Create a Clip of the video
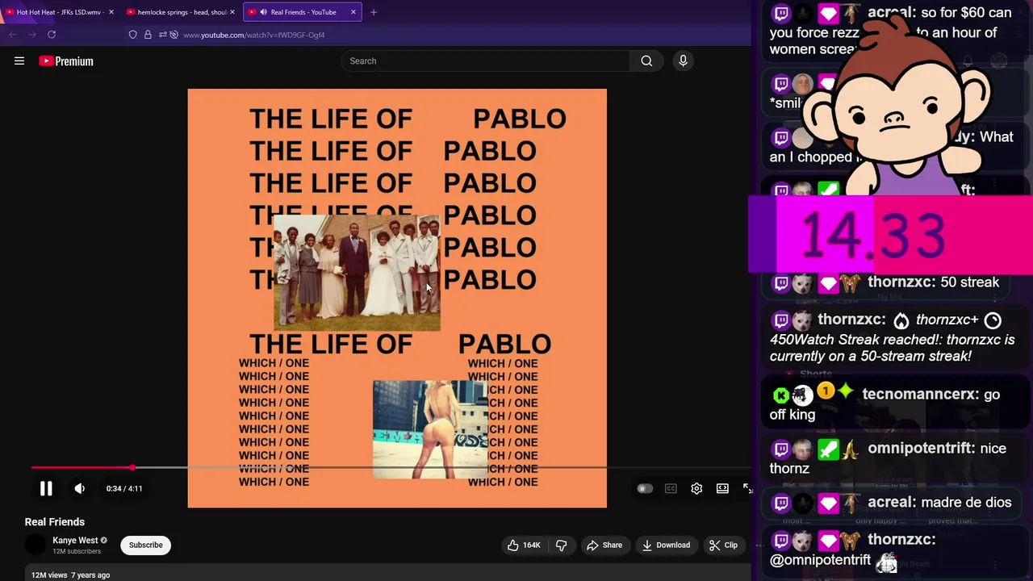The image size is (1033, 581). point(723,545)
